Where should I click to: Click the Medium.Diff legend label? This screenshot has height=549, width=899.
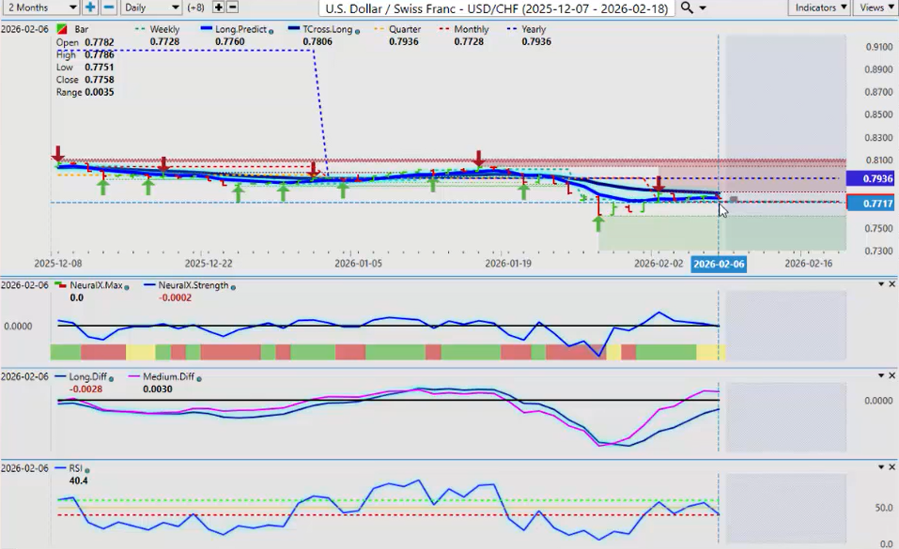pyautogui.click(x=169, y=376)
